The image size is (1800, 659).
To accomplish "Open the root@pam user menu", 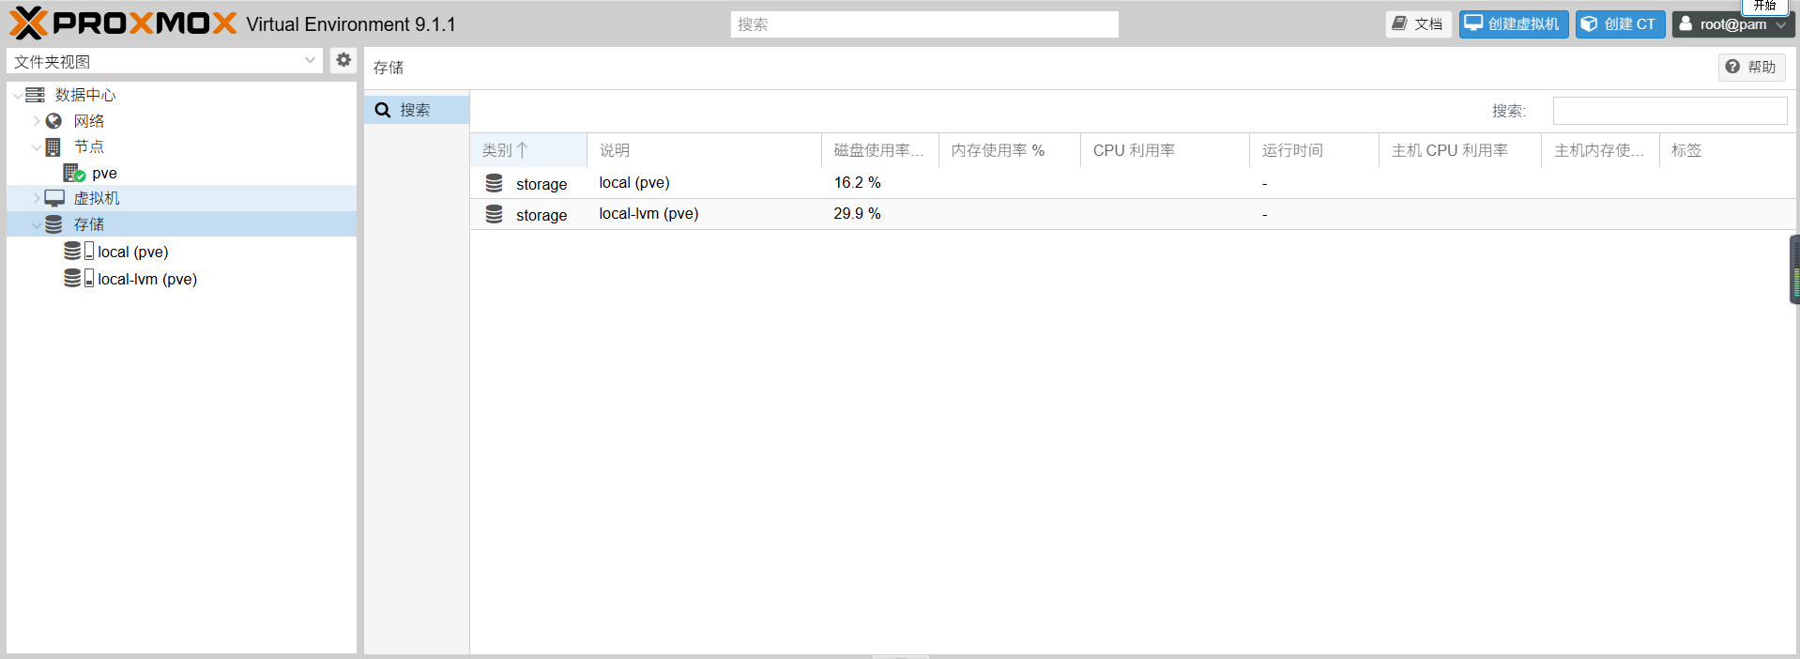I will 1731,24.
